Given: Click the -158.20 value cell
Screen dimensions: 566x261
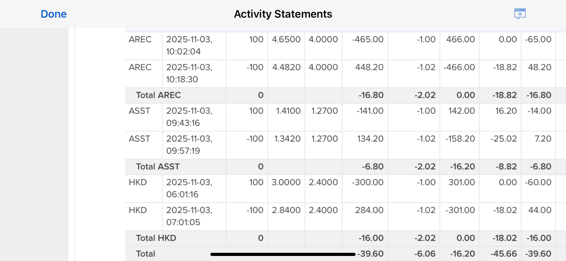Looking at the screenshot, I should coord(460,139).
